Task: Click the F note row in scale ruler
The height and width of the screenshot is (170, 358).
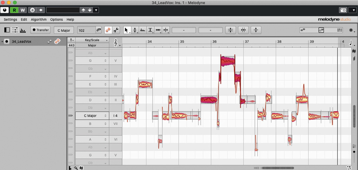Action: pyautogui.click(x=92, y=76)
